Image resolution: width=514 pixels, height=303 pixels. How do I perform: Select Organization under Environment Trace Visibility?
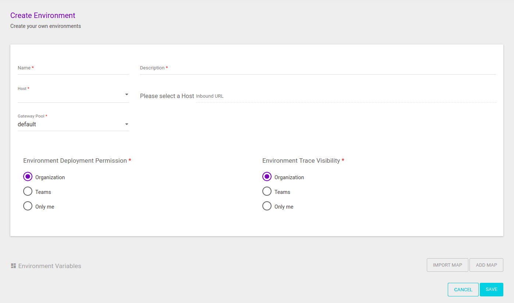[x=267, y=177]
